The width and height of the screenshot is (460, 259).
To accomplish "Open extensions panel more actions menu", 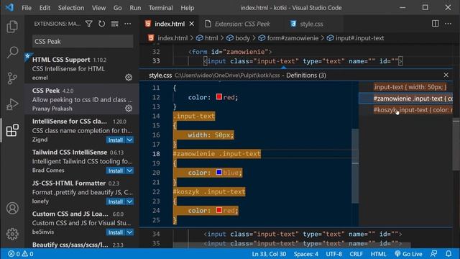I will [128, 24].
